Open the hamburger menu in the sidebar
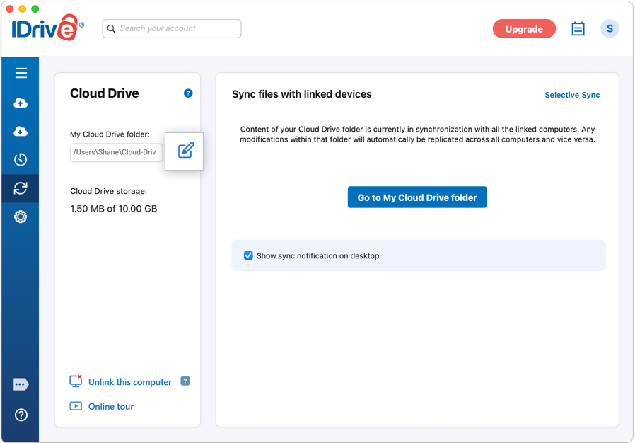This screenshot has width=635, height=443. coord(21,73)
